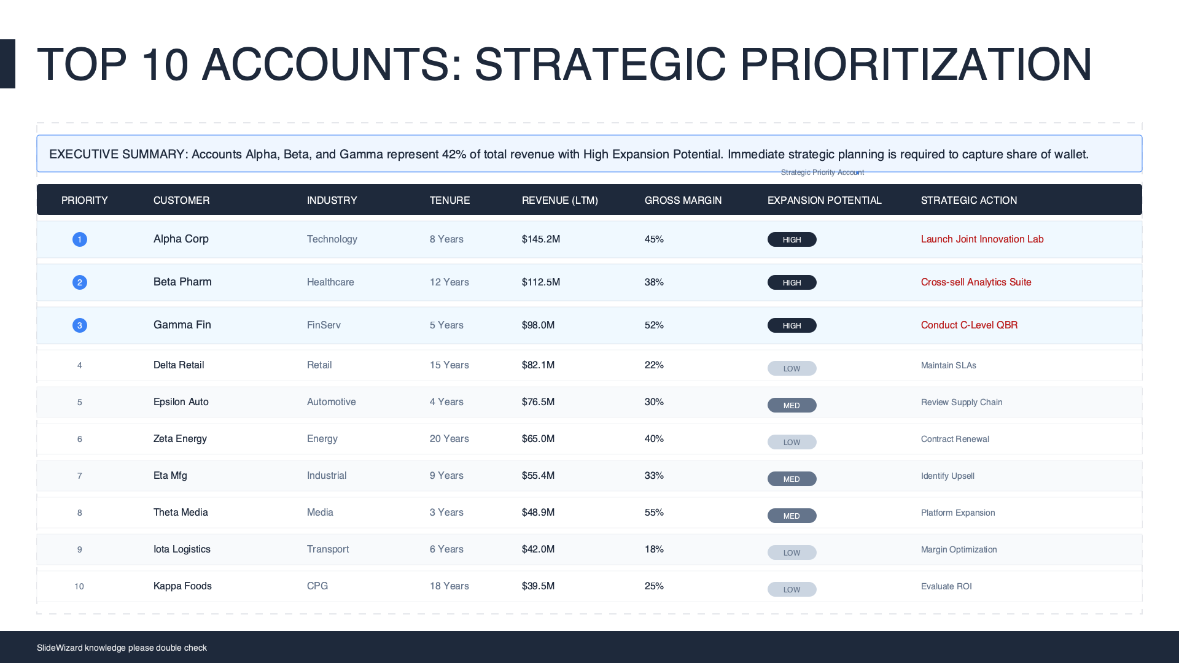Screen dimensions: 1179x663
Task: Click the Gross Margin column header
Action: pos(683,200)
